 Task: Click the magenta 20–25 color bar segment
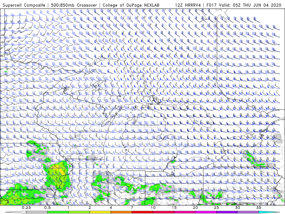(206, 212)
